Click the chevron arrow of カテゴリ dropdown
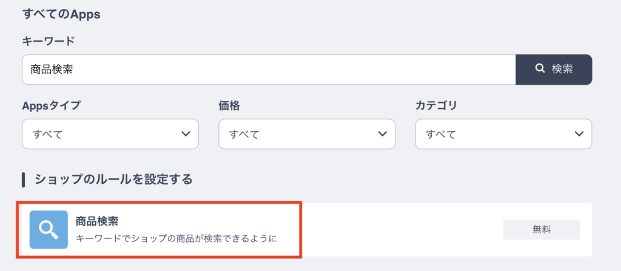Image resolution: width=621 pixels, height=271 pixels. pos(579,134)
